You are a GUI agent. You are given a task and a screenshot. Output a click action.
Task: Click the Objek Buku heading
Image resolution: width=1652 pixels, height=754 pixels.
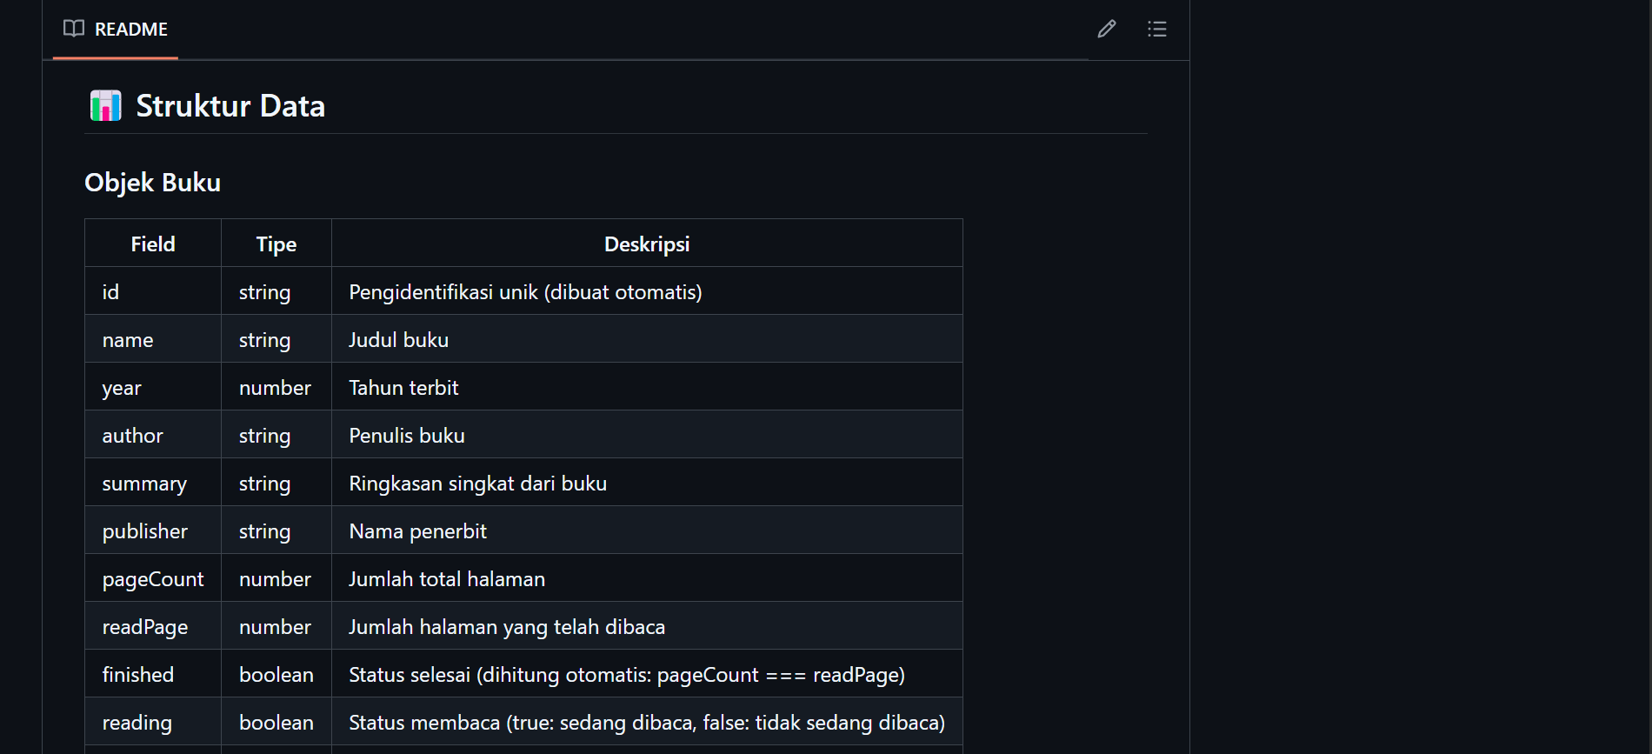coord(153,182)
